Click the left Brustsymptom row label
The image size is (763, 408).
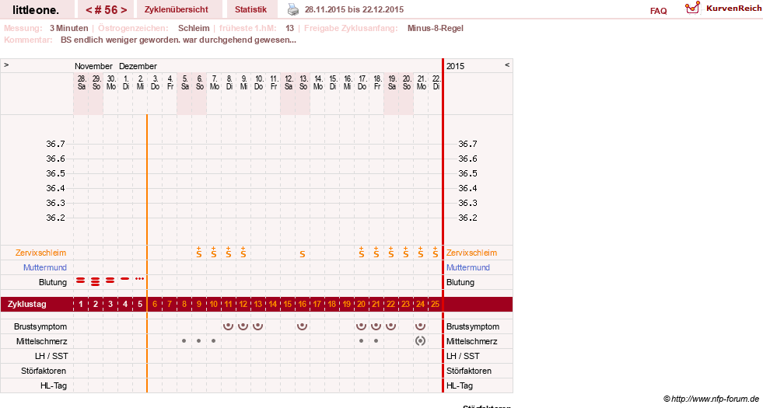[x=40, y=327]
